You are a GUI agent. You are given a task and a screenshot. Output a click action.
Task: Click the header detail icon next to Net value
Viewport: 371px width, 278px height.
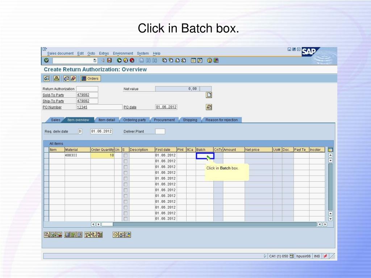point(209,95)
